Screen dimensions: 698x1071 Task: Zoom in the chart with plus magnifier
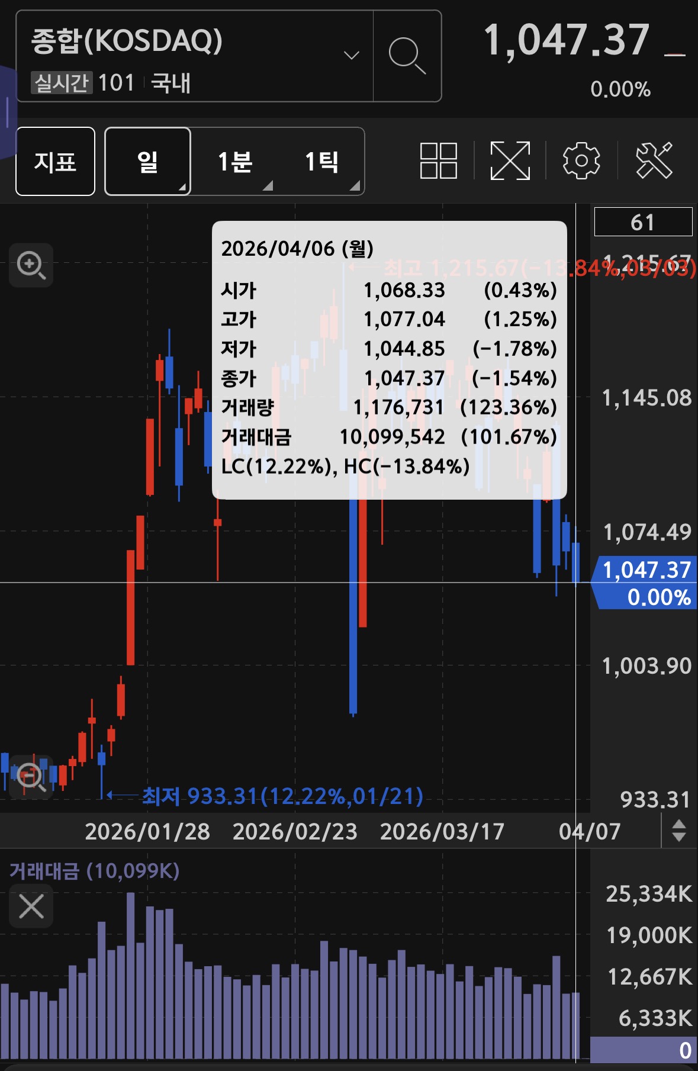coord(31,265)
